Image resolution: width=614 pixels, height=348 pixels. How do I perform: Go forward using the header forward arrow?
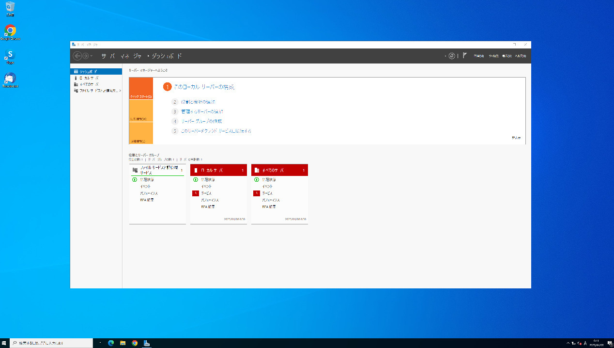tap(85, 56)
